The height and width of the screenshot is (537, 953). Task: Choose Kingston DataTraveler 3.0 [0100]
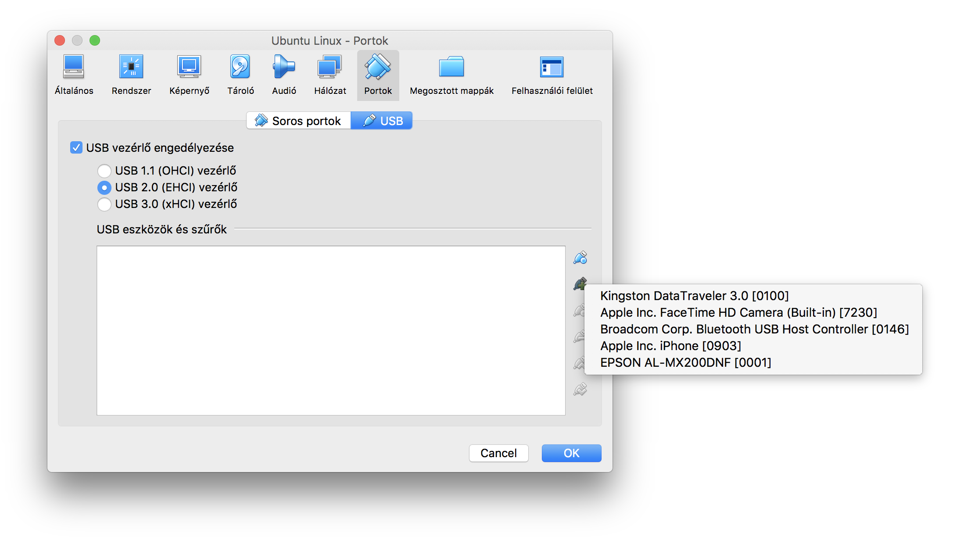tap(753, 296)
